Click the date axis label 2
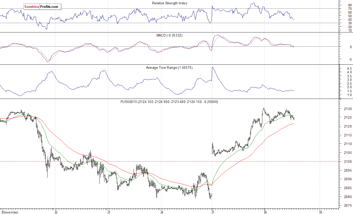Viewport: 353px width, 214px height. coord(57,212)
